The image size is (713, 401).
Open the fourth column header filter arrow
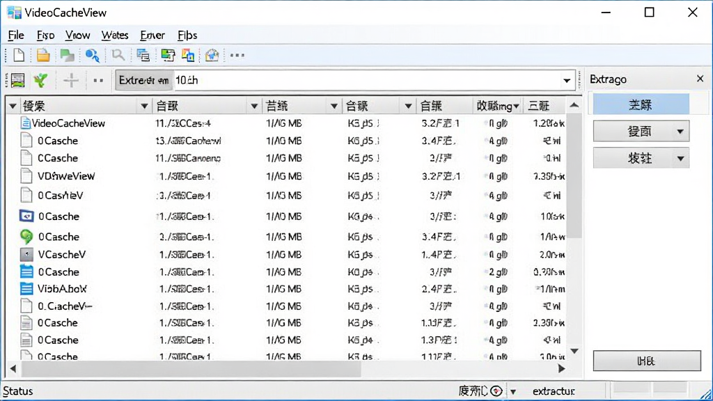point(408,107)
